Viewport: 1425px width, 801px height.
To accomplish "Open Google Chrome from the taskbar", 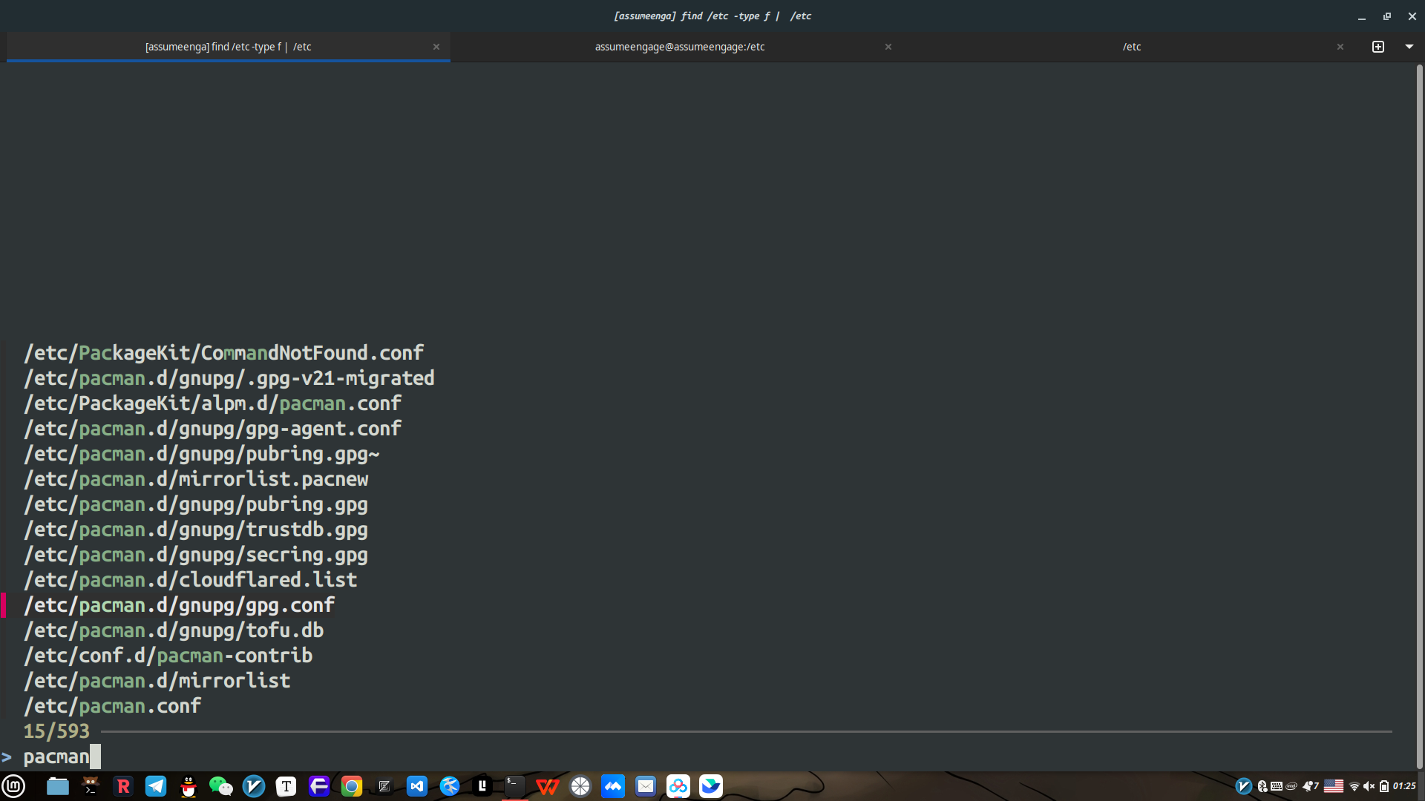I will coord(352,786).
